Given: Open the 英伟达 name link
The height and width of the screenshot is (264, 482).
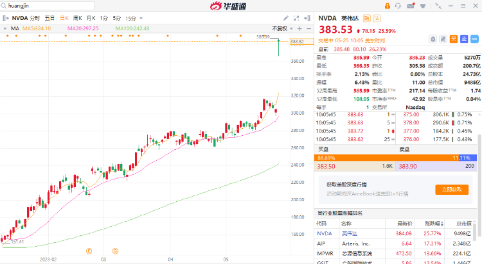Looking at the screenshot, I should click(350, 234).
